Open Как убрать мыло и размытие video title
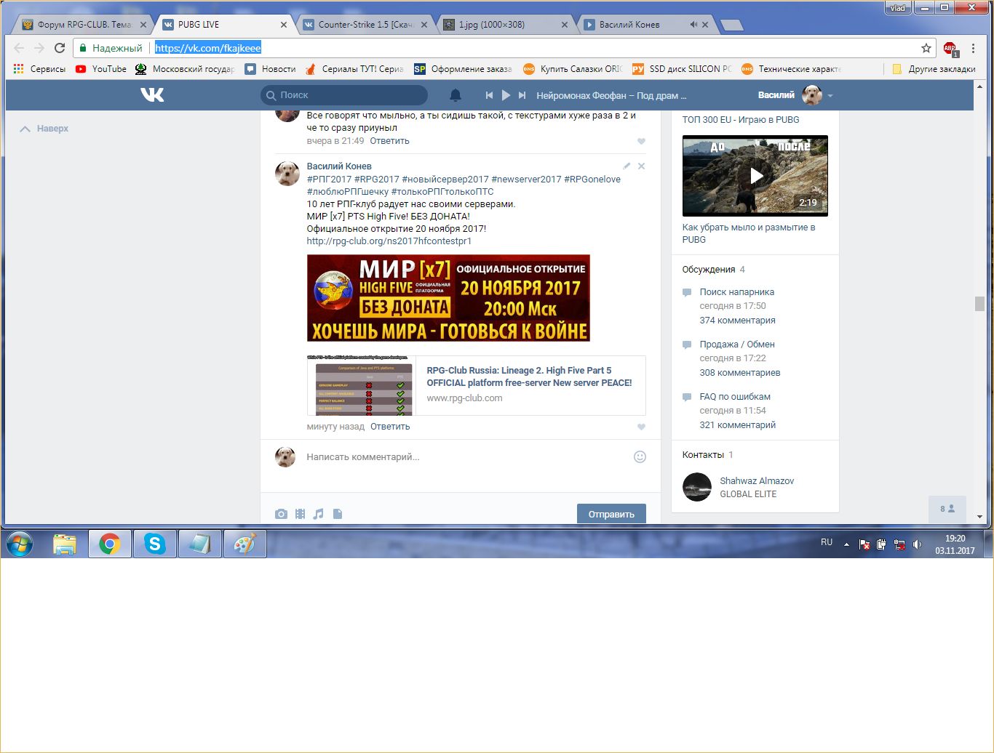 pos(748,233)
